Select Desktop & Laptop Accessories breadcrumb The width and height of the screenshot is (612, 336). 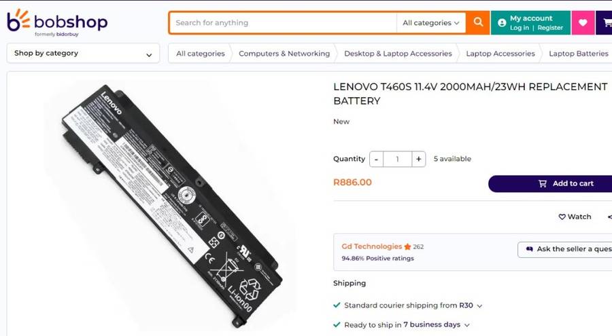pyautogui.click(x=398, y=54)
